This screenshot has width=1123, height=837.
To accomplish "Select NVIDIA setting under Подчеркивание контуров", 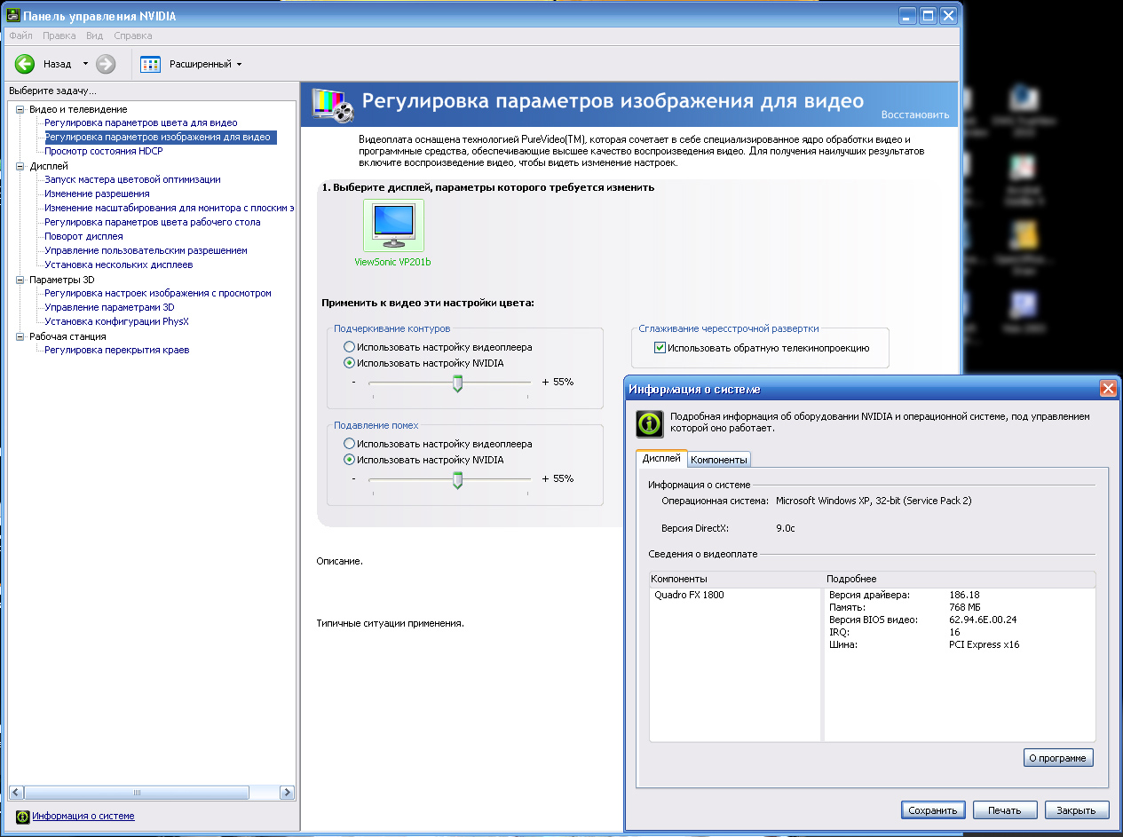I will coord(349,363).
